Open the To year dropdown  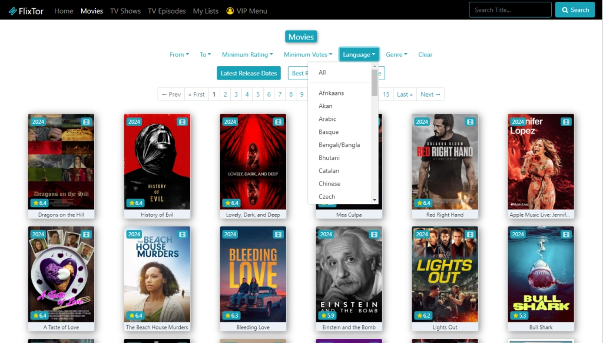coord(206,55)
